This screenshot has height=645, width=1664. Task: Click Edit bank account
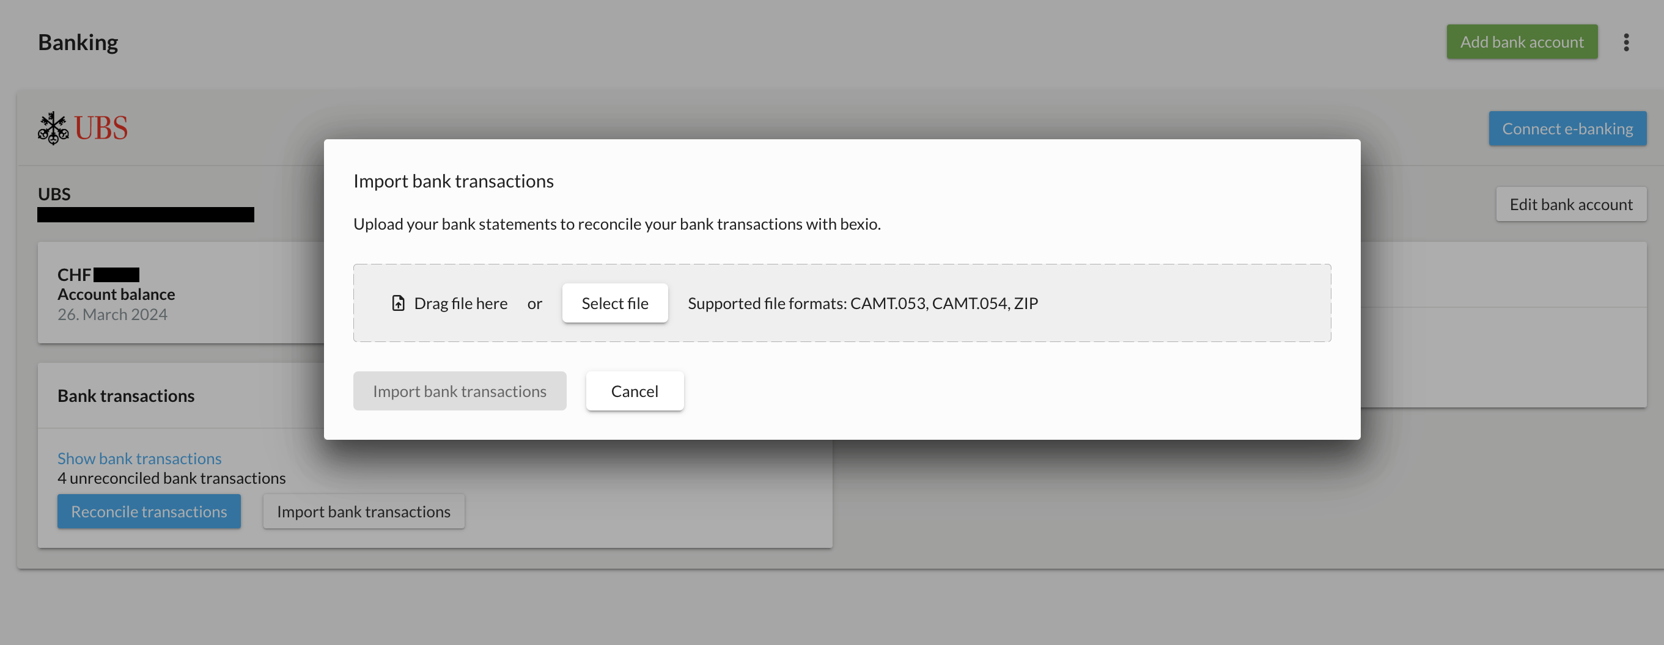point(1570,204)
